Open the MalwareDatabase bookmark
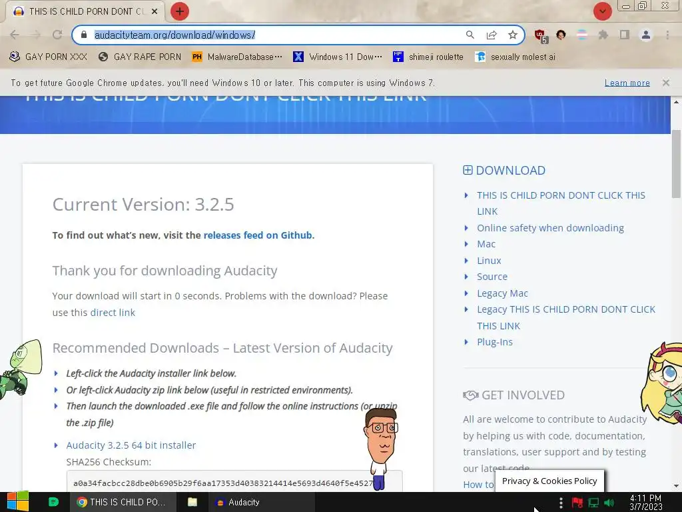Screen dimensions: 682x512 (237, 57)
